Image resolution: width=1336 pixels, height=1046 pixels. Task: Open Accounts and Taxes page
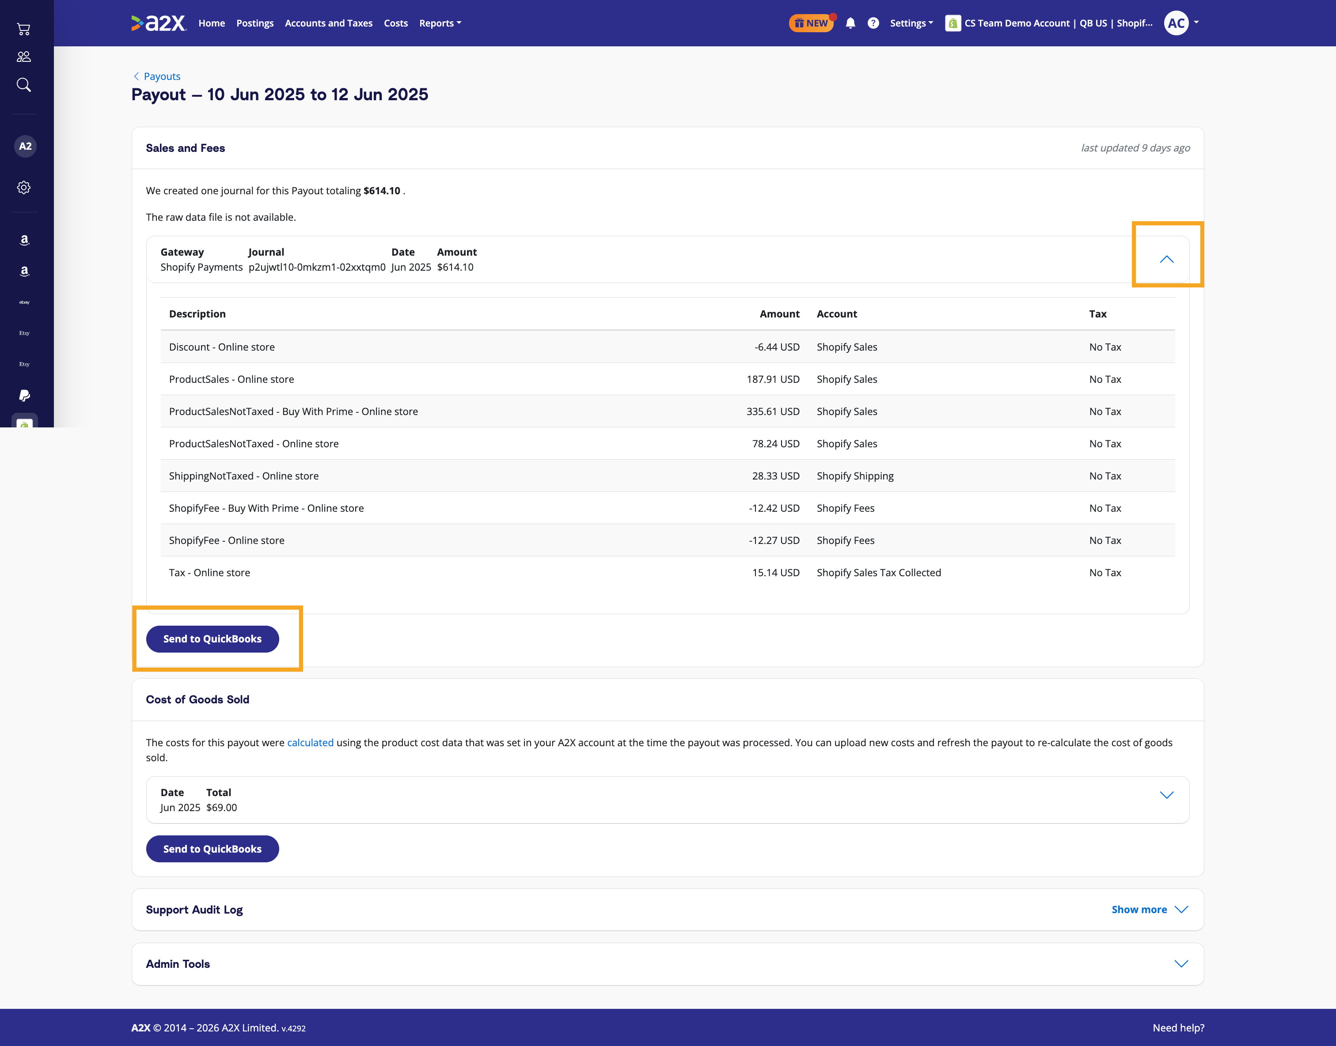tap(329, 23)
